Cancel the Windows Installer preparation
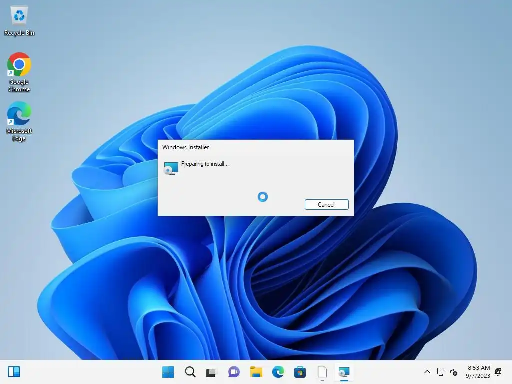The image size is (512, 384). pyautogui.click(x=326, y=204)
